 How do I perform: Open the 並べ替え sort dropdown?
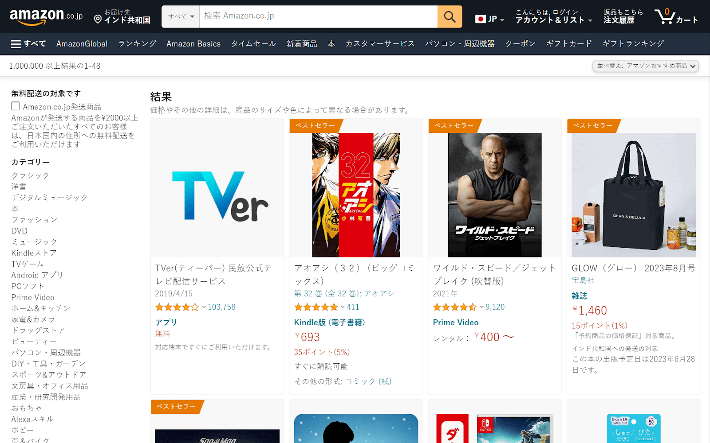click(645, 66)
